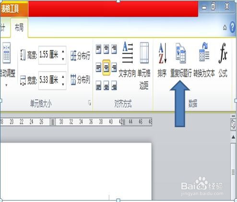Decrease the column width value
237x202 pixels.
pos(63,84)
